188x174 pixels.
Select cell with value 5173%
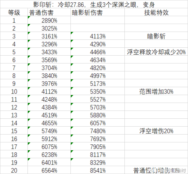97,83
